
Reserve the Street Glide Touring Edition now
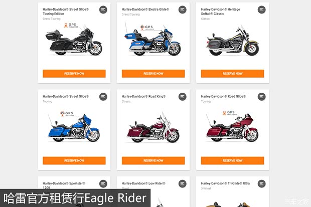point(74,74)
